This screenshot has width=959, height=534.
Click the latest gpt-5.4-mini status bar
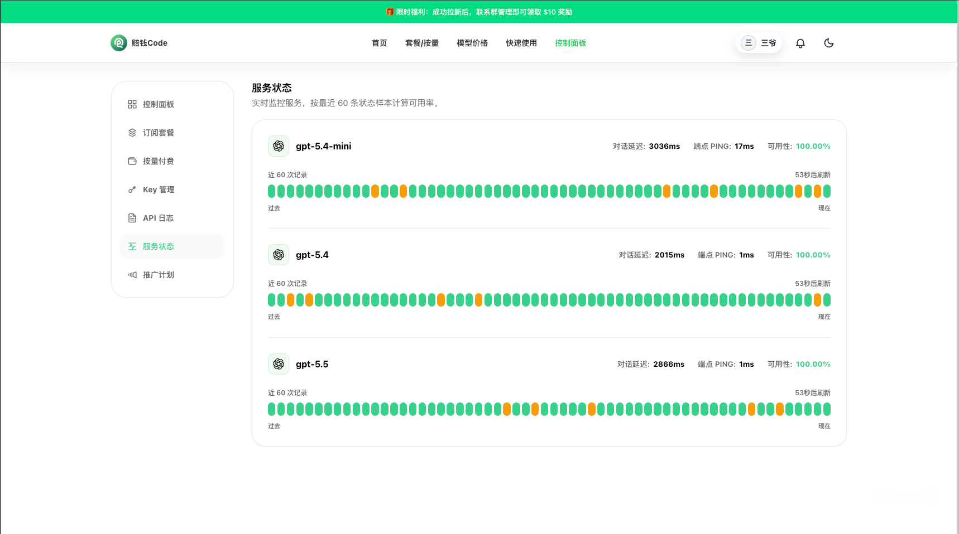click(x=827, y=191)
